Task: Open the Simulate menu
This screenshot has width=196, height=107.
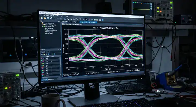Action: coord(52,16)
